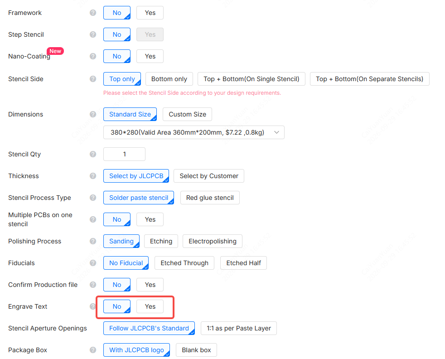Open the Dimensions help icon
Viewport: 445px width, 359px height.
[93, 114]
